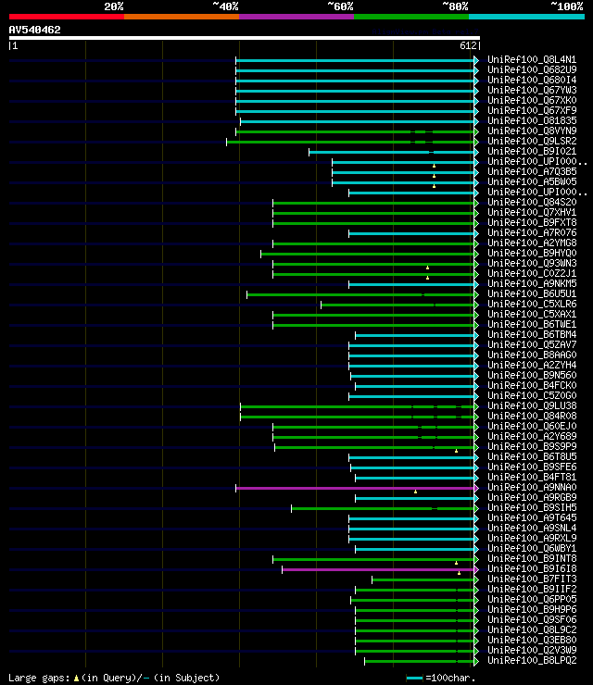
Task: Click the =100char. scale legend
Action: point(441,678)
